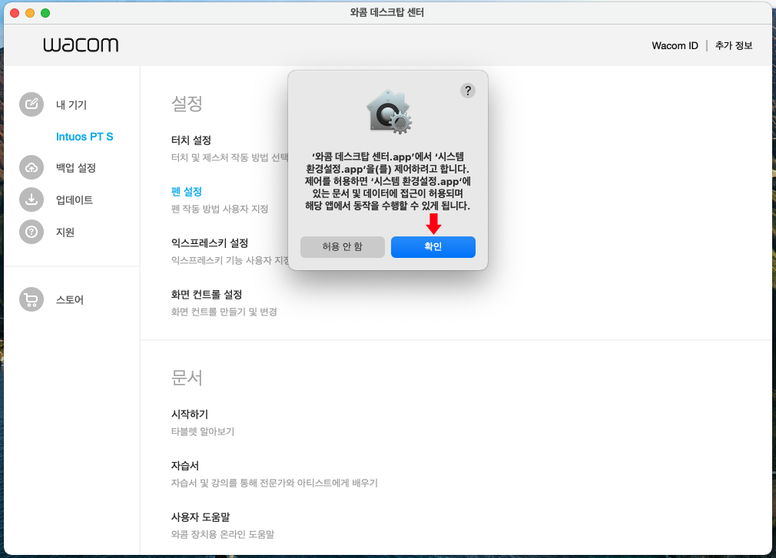Open the 업데이트 sidebar item
The image size is (776, 558).
coord(75,200)
